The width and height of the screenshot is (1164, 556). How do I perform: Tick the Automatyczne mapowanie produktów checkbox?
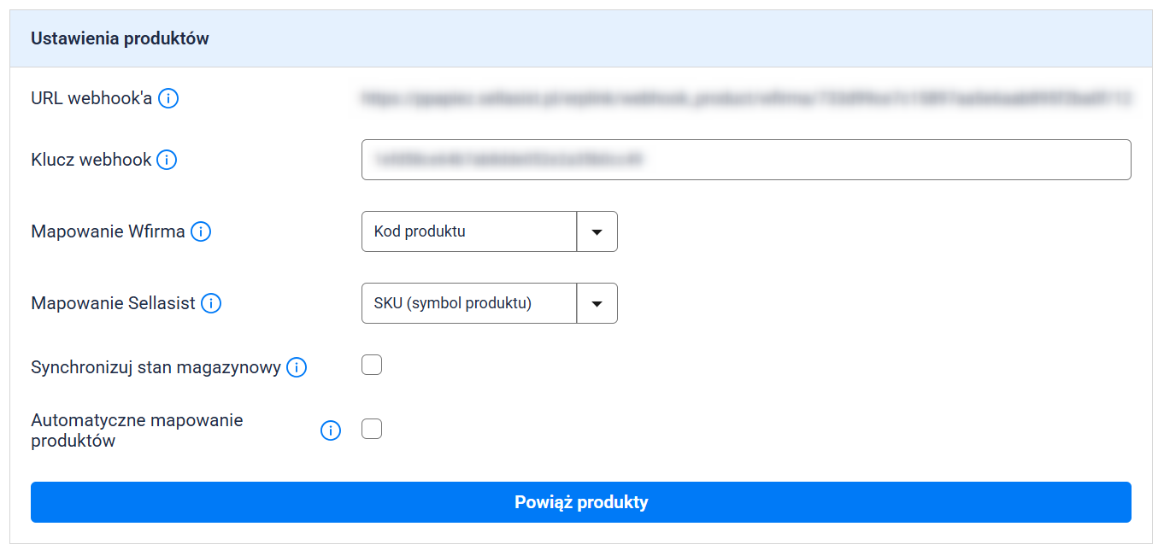pos(372,429)
